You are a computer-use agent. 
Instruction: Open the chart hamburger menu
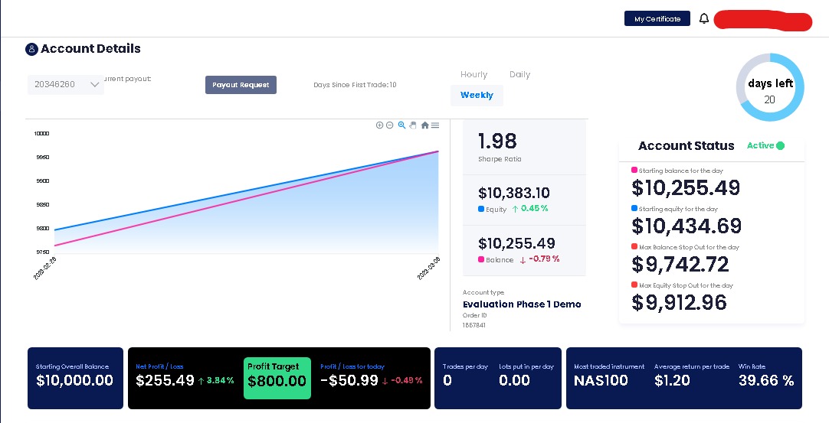tap(435, 125)
